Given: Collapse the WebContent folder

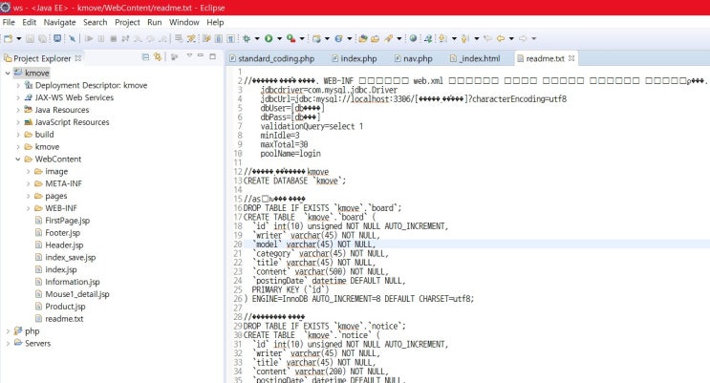Looking at the screenshot, I should tap(18, 159).
